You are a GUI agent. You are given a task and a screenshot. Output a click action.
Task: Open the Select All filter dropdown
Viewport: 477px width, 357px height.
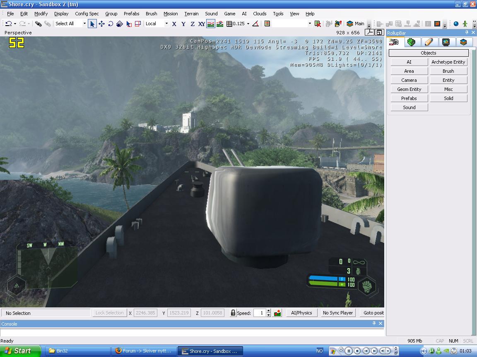[84, 24]
